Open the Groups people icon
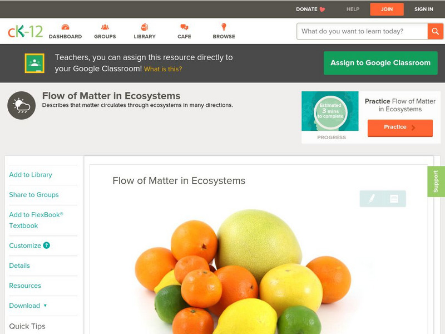Screen dimensions: 445x334 [x=105, y=27]
